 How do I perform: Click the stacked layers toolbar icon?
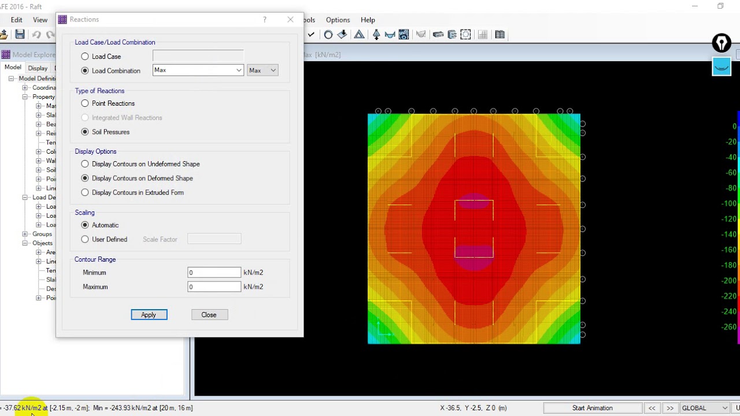(452, 35)
